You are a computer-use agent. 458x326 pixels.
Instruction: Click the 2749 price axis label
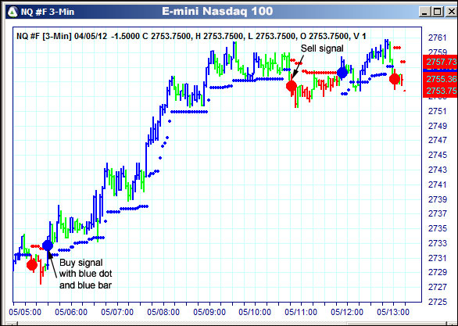[437, 126]
